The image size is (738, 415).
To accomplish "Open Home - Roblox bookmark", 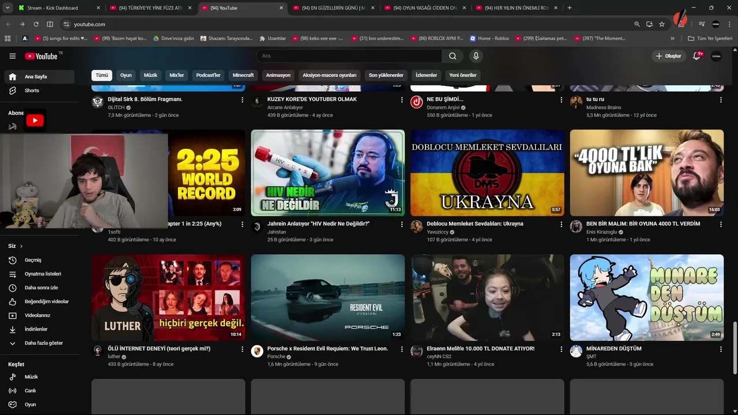I will point(489,38).
